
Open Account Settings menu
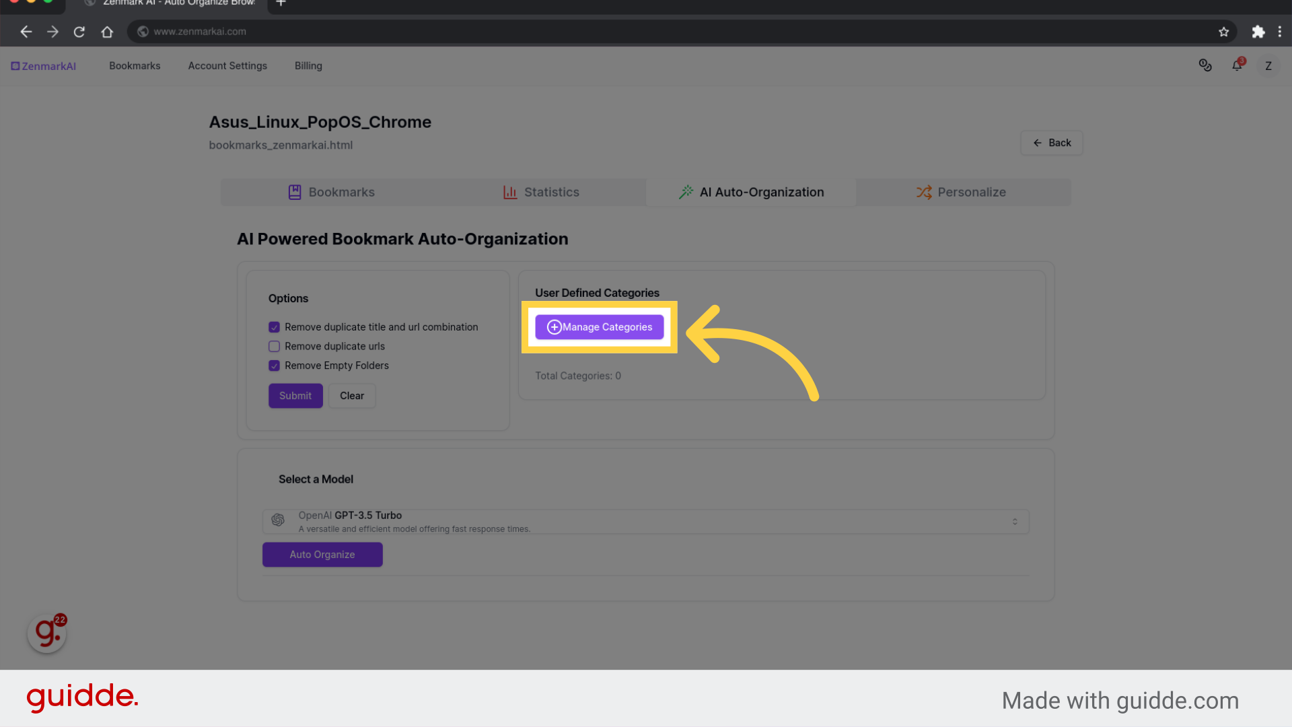pos(227,66)
